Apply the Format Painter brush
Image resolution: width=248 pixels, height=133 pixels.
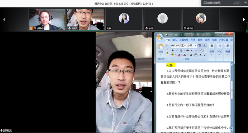click(167, 53)
